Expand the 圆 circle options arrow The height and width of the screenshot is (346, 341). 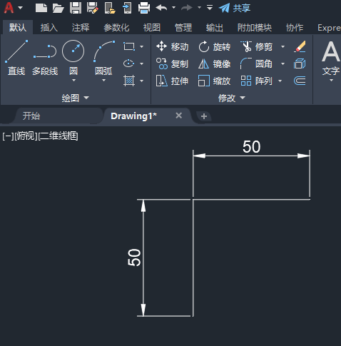click(x=73, y=81)
